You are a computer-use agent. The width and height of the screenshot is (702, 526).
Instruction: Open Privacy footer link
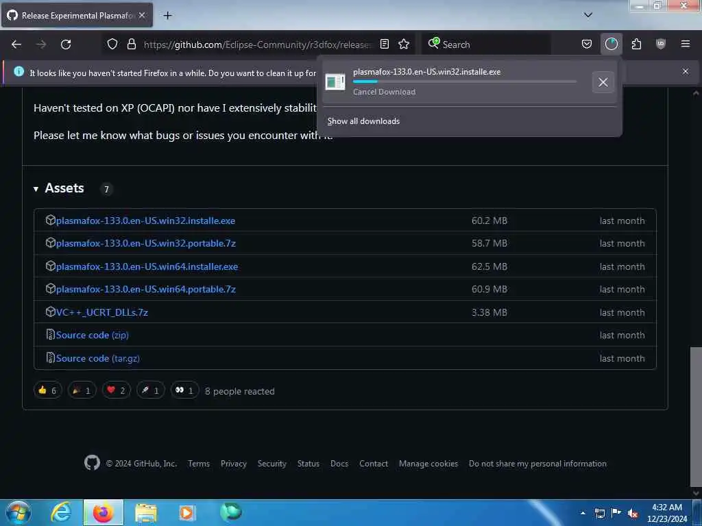point(233,464)
